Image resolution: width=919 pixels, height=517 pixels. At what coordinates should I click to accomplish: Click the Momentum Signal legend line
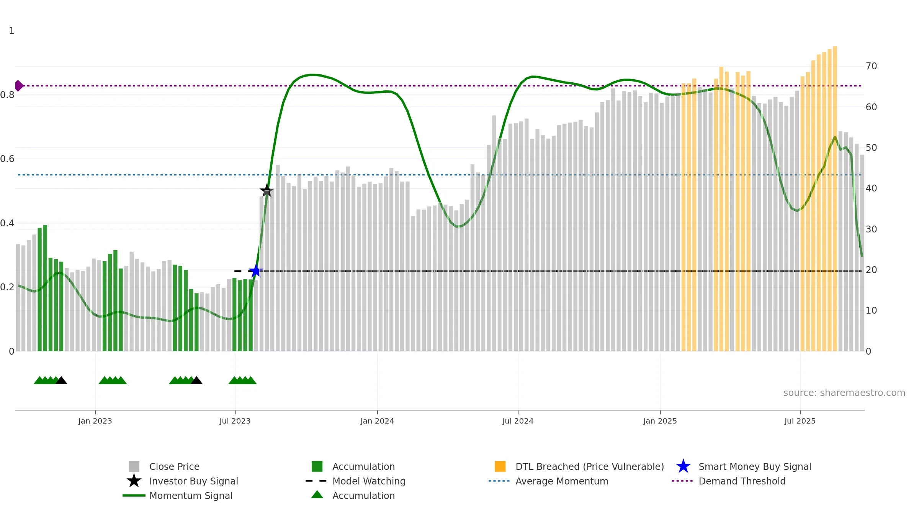(x=134, y=496)
